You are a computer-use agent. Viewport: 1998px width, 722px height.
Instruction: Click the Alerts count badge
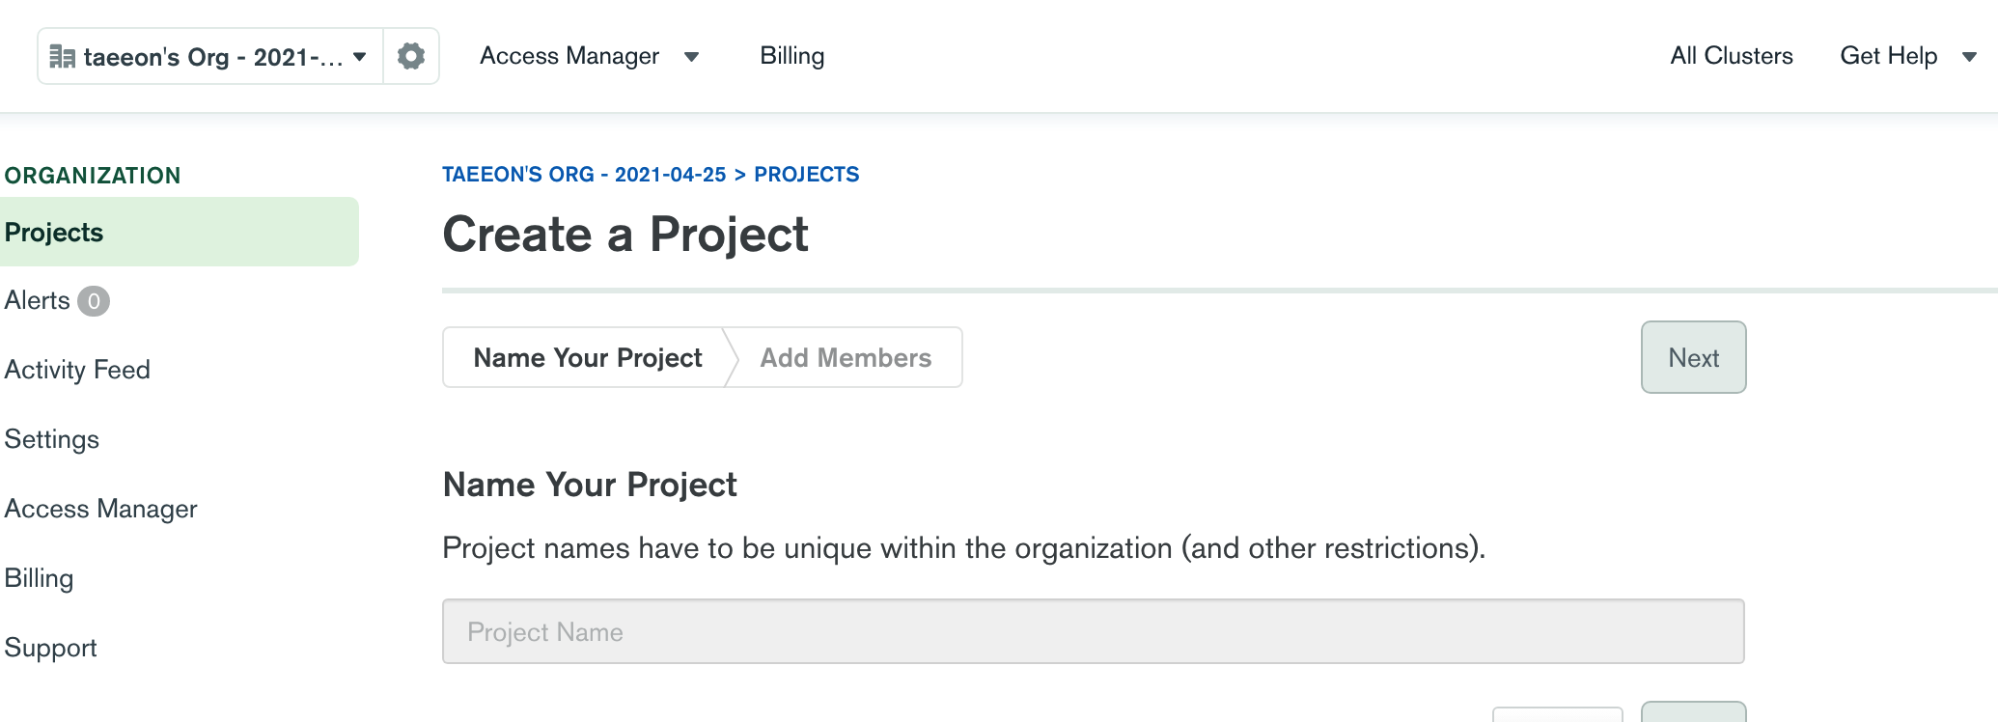click(94, 301)
